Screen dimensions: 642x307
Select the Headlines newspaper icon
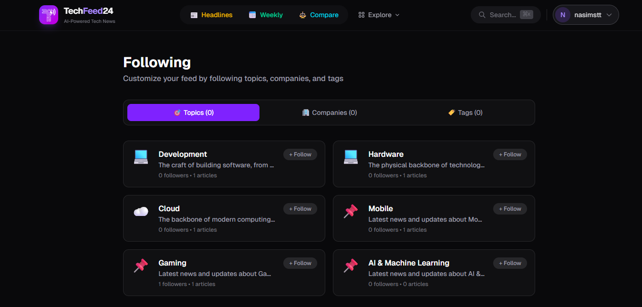(x=194, y=15)
